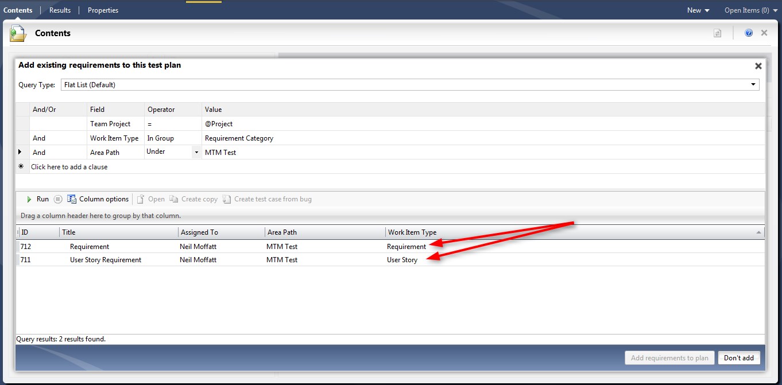Viewport: 782px width, 385px height.
Task: Click the Contents page icon
Action: (17, 34)
